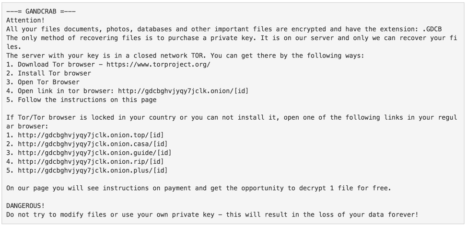Open the https://www.torproject.org/ link
This screenshot has height=226, width=467.
(158, 65)
